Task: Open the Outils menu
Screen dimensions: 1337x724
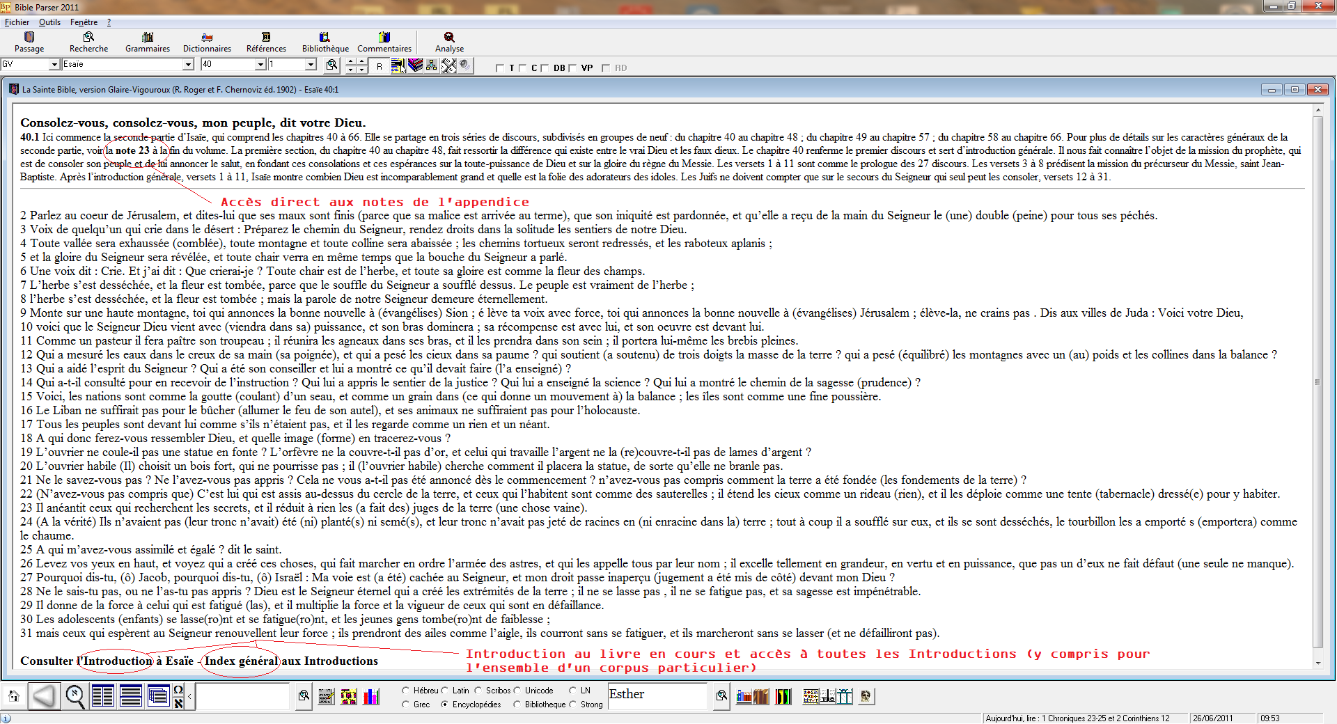Action: tap(49, 22)
